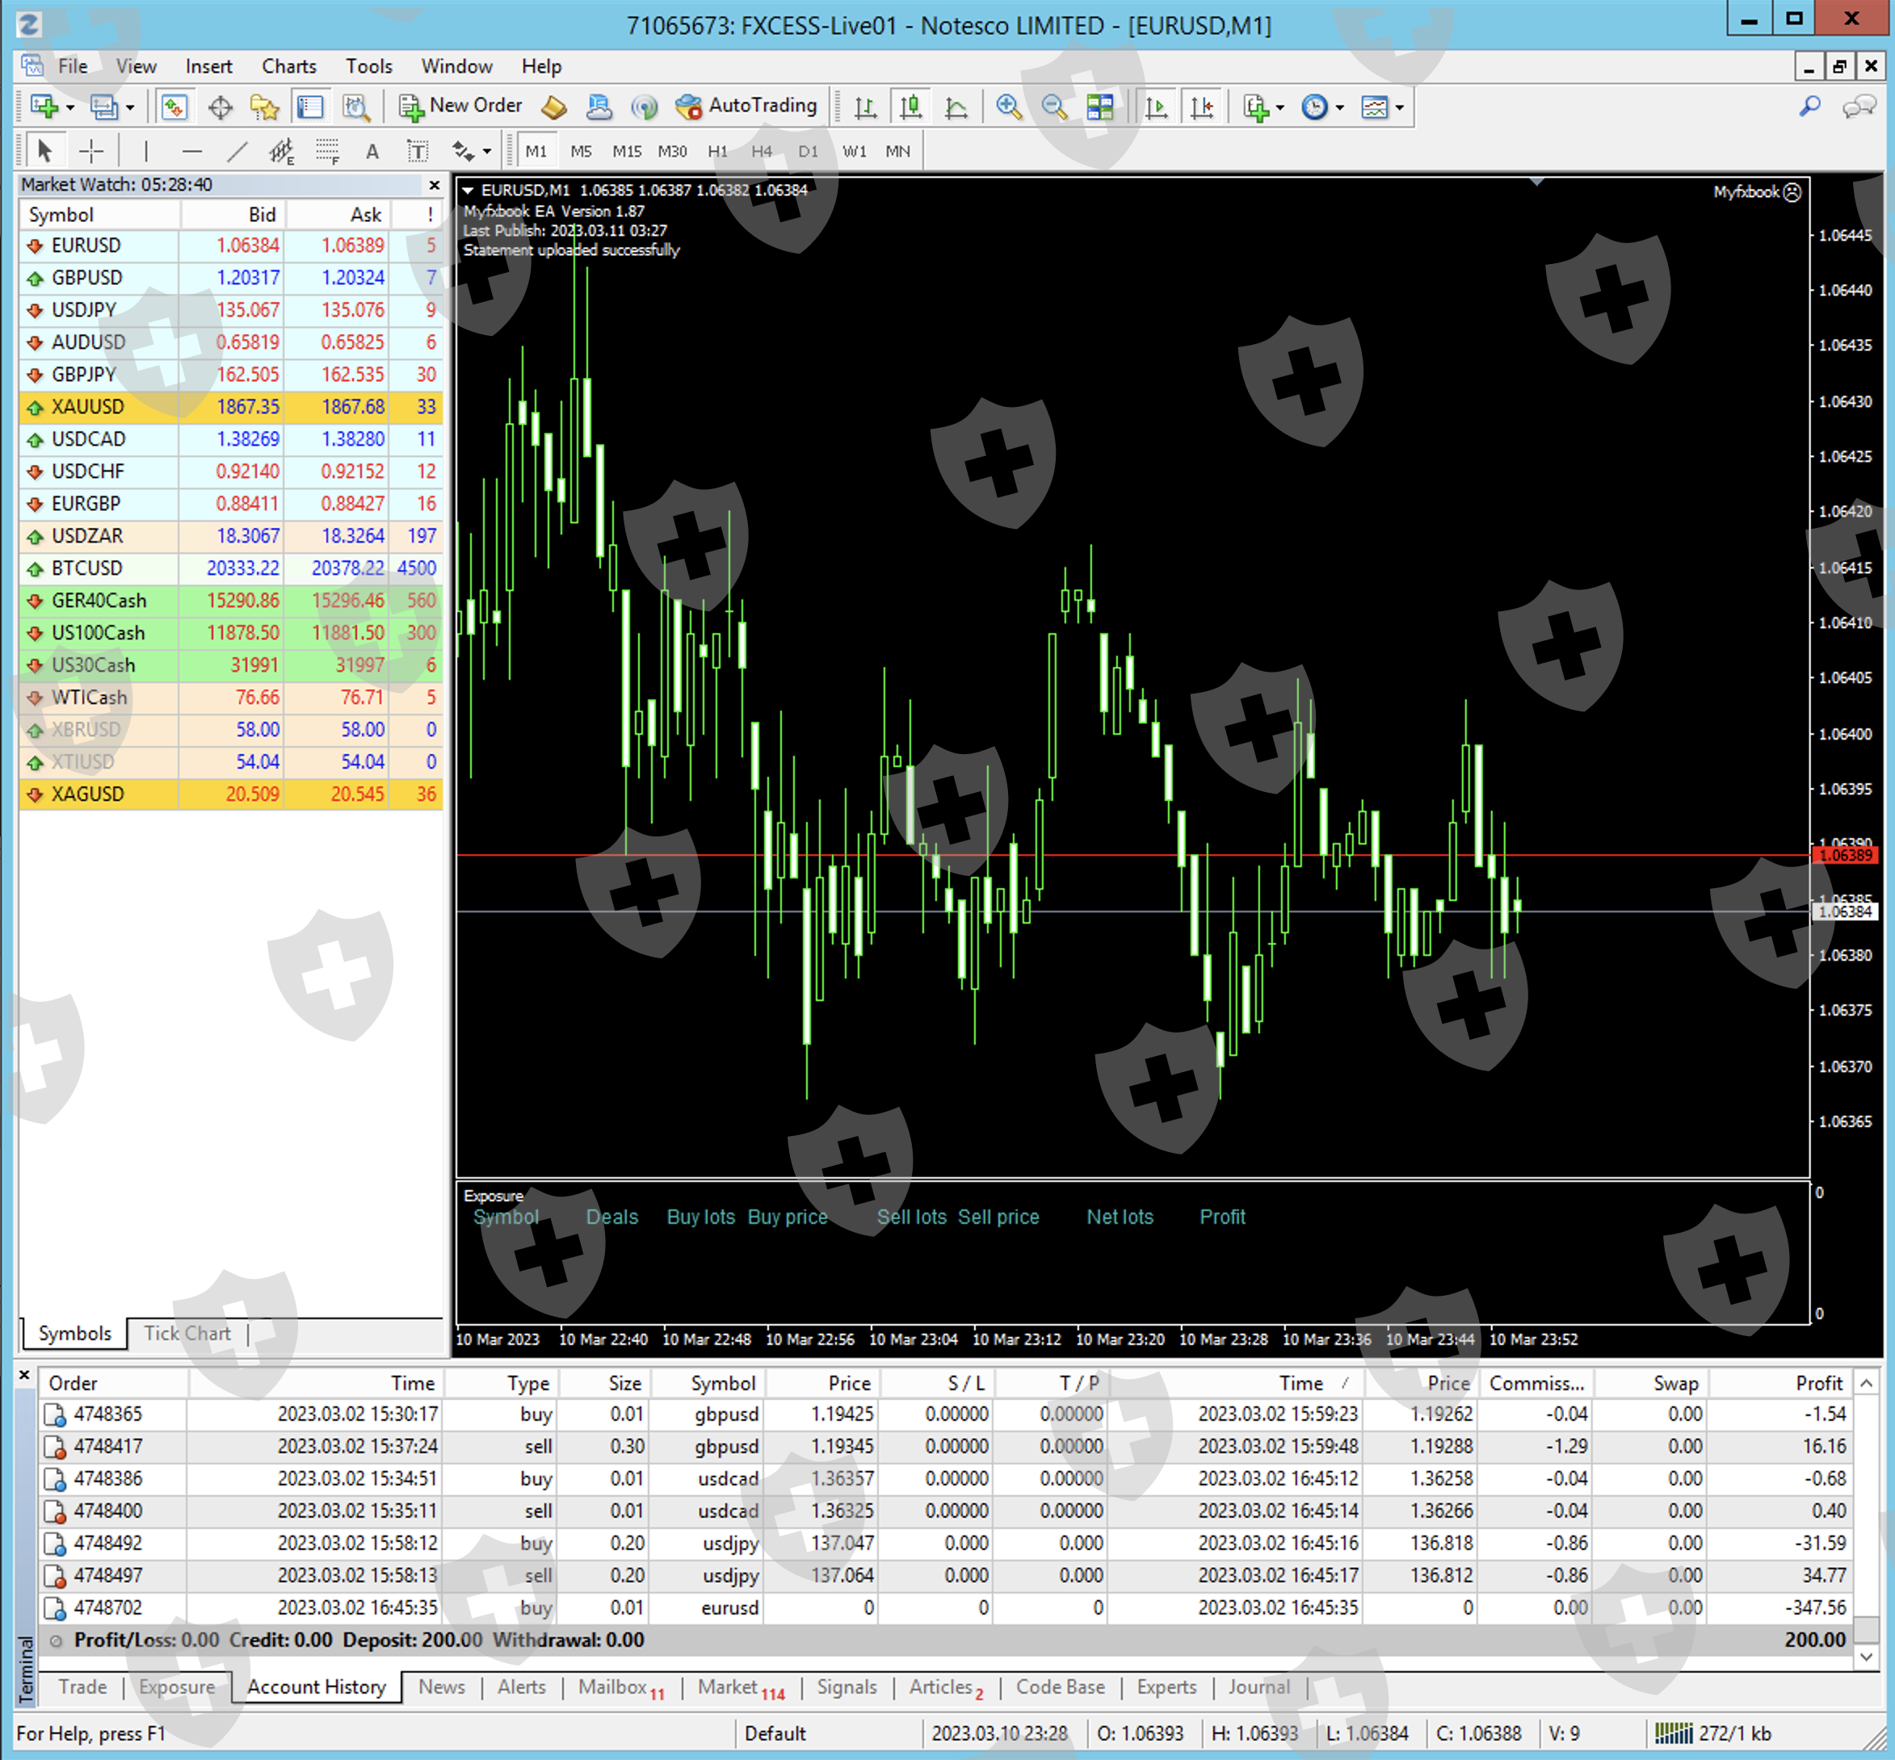Select the Fibonacci retracement tool

click(327, 150)
